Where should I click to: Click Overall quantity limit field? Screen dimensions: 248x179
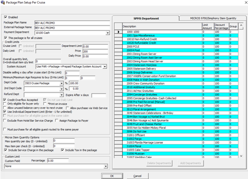48,61
